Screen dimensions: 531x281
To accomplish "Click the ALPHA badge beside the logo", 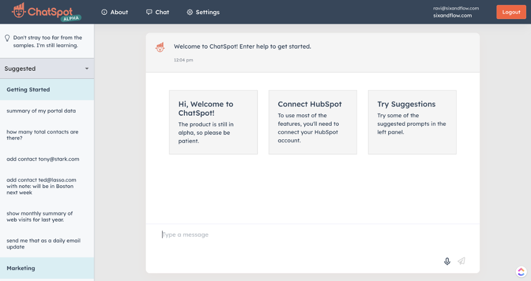I will point(71,18).
